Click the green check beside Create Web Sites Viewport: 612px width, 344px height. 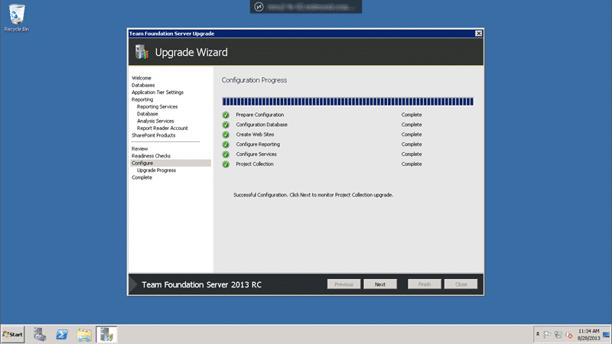226,135
